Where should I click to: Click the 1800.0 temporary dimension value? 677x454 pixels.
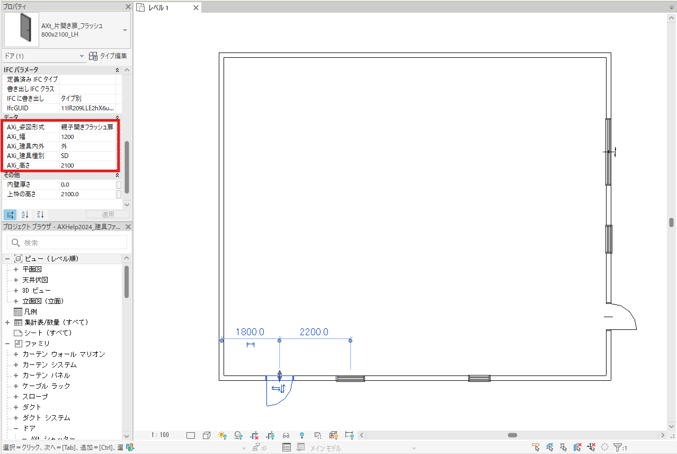coord(250,332)
